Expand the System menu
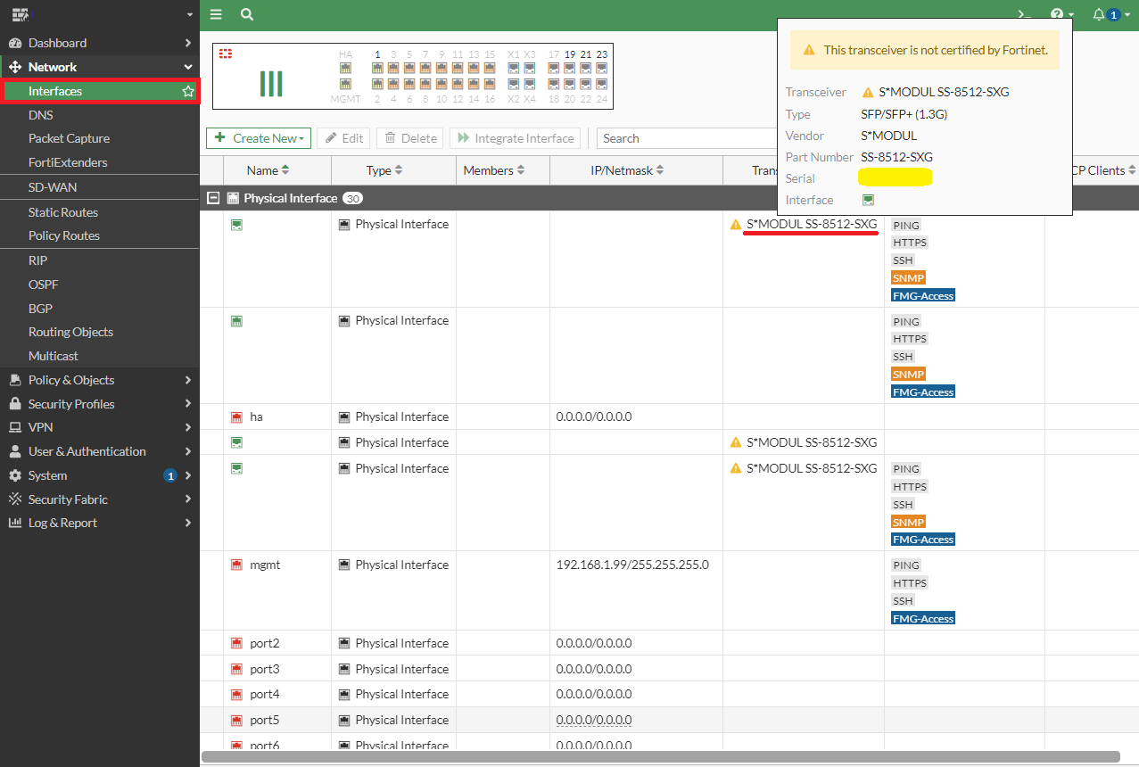 click(x=100, y=475)
